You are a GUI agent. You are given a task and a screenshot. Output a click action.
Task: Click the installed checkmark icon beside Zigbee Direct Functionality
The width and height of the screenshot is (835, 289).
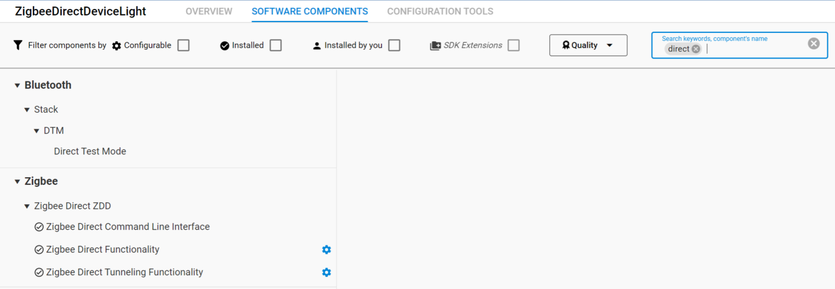click(39, 250)
